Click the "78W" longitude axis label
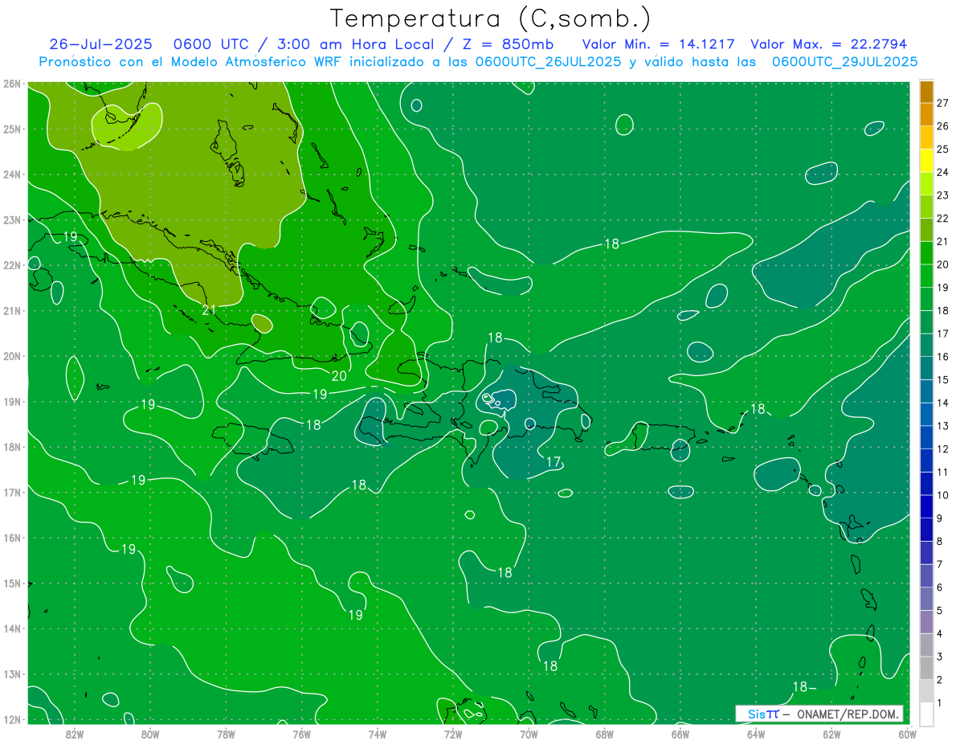The height and width of the screenshot is (745, 964). coord(226,734)
